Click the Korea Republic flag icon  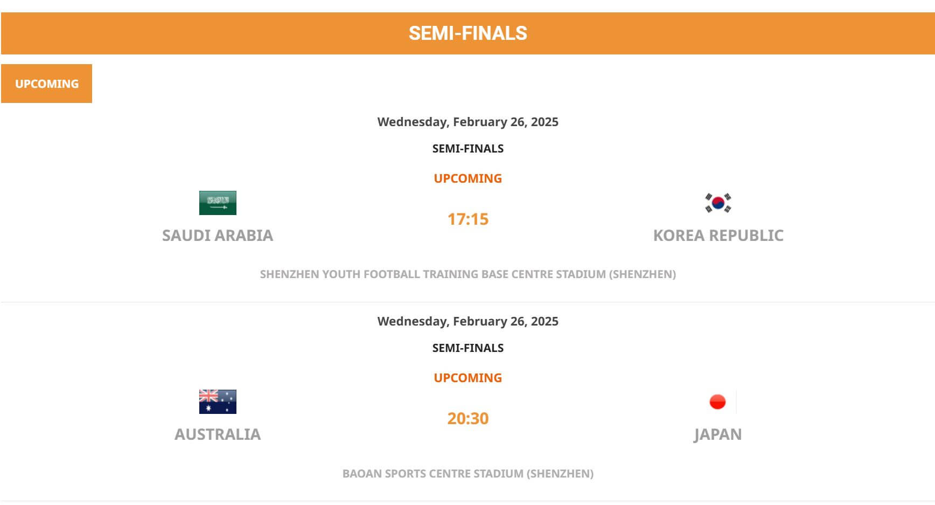(718, 203)
